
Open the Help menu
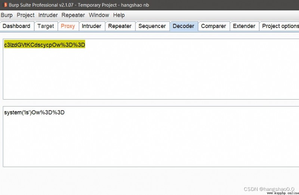click(119, 15)
